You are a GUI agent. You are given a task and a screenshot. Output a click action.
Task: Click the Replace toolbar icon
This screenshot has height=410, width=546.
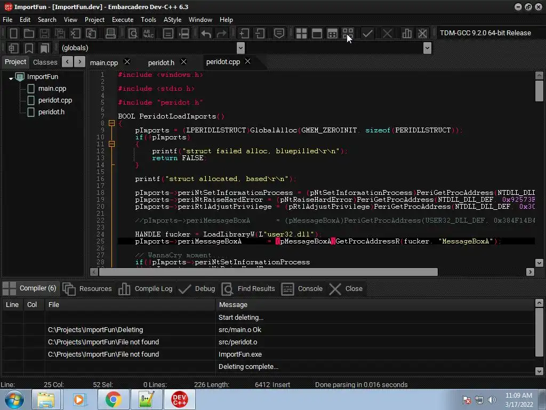point(148,33)
